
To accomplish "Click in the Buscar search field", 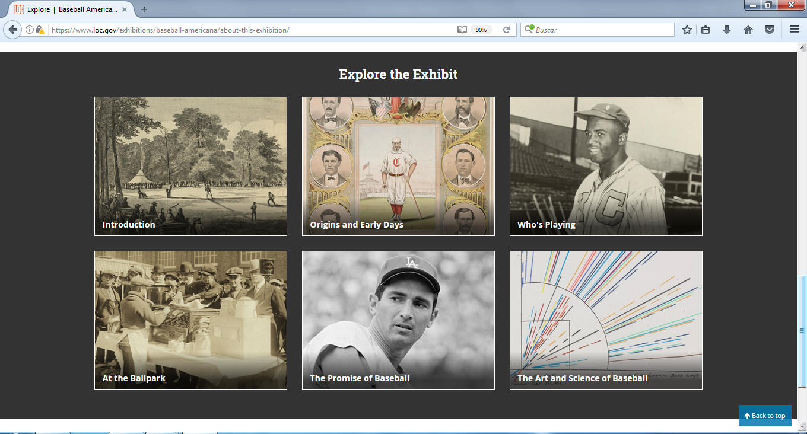I will tap(602, 30).
